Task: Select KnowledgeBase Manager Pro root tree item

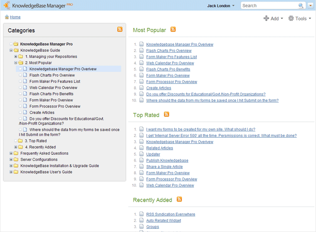Action: (x=46, y=44)
